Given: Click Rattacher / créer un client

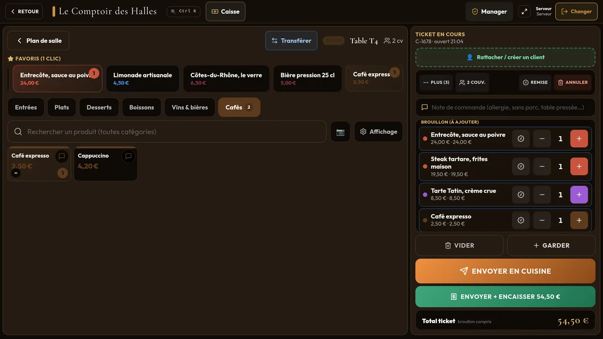Looking at the screenshot, I should pos(505,57).
